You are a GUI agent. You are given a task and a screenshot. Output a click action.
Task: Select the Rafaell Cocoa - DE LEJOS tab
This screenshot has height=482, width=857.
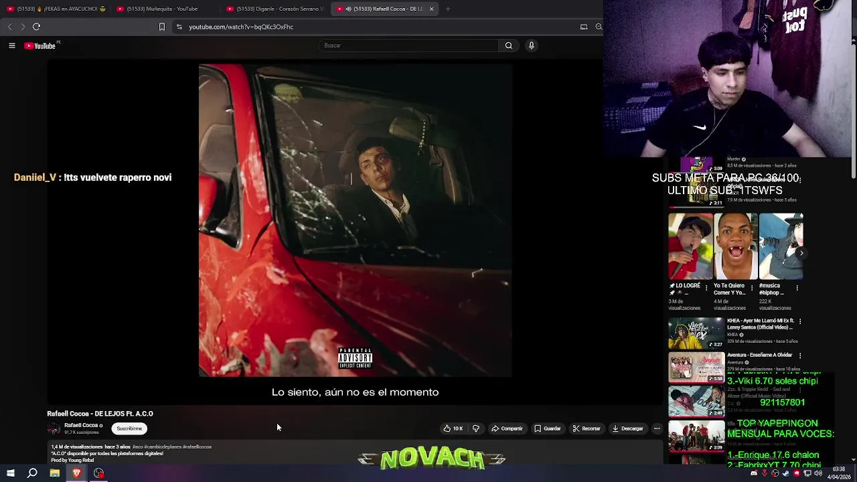(x=383, y=9)
